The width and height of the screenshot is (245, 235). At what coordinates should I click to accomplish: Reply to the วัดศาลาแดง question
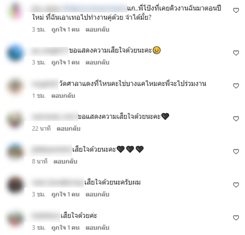(x=63, y=96)
